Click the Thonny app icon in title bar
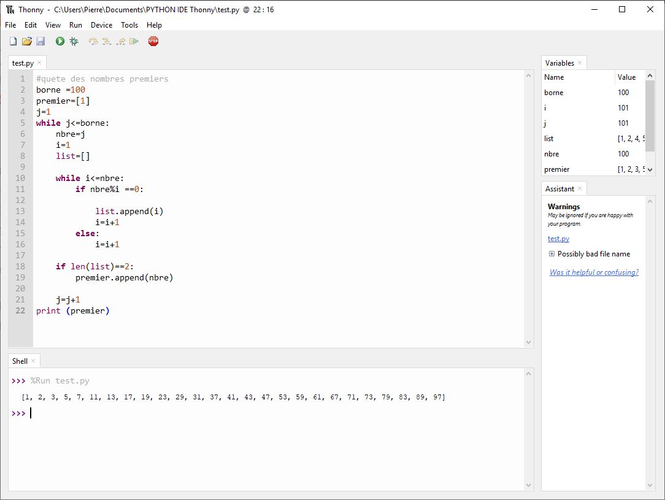The image size is (665, 500). click(10, 9)
